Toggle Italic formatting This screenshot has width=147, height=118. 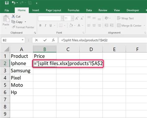pos(45,25)
